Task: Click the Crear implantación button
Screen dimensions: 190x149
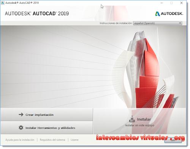Action: [47, 115]
